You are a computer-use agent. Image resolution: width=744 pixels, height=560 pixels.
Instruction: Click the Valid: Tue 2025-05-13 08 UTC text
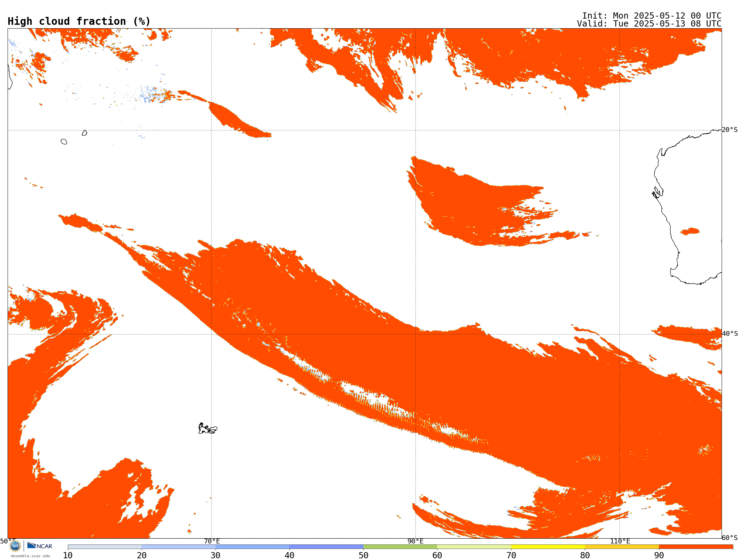649,24
